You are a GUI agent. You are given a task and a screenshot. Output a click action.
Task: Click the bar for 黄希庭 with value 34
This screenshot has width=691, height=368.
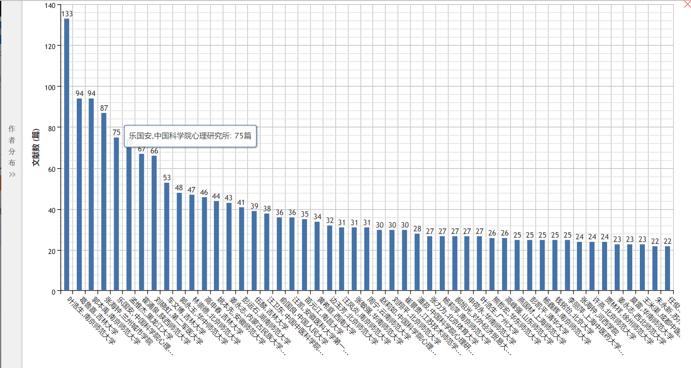317,256
